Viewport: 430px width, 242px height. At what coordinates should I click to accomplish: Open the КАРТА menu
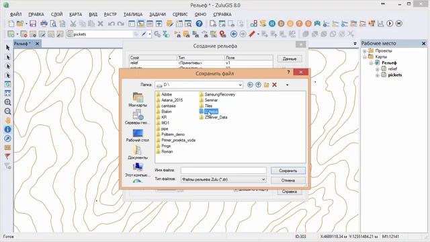(76, 14)
